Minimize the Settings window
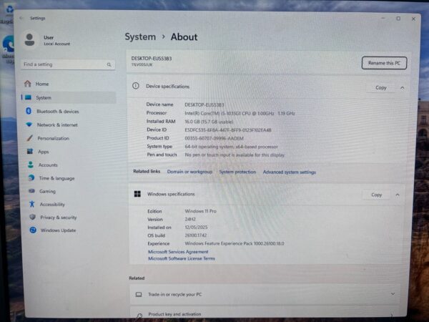 click(383, 18)
